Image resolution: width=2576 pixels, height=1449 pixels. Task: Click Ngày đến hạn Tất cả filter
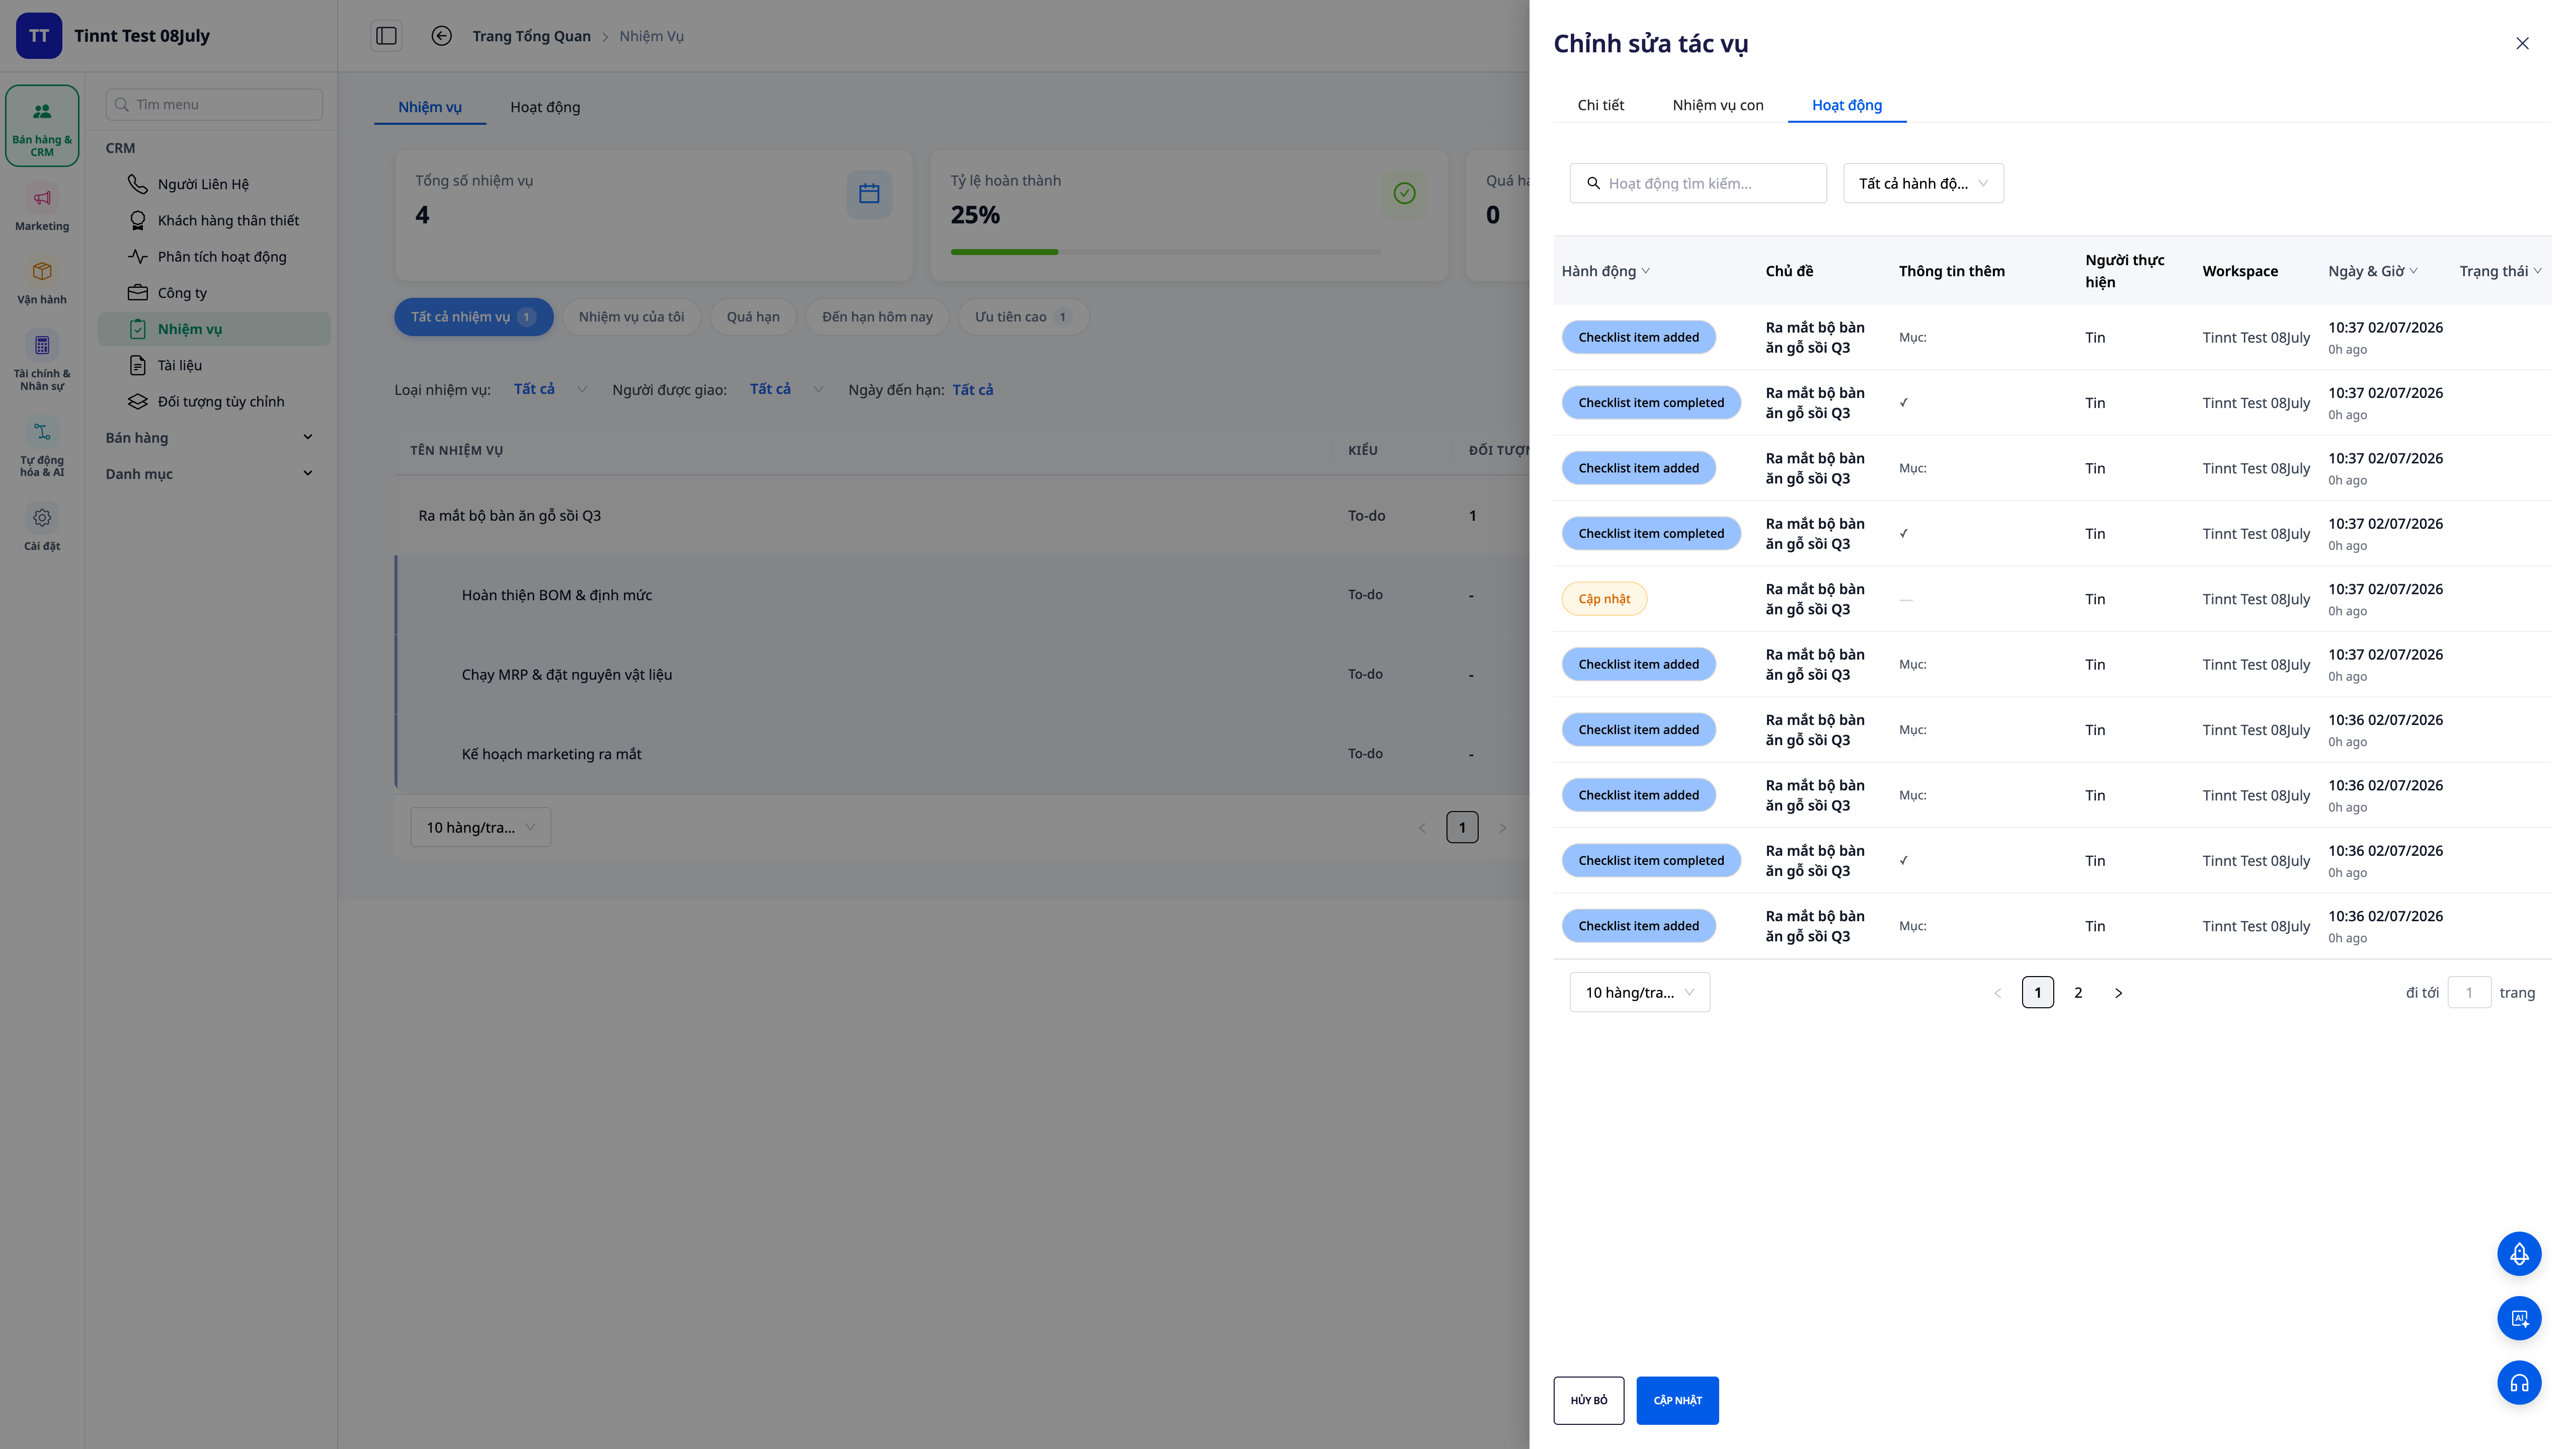click(x=972, y=389)
